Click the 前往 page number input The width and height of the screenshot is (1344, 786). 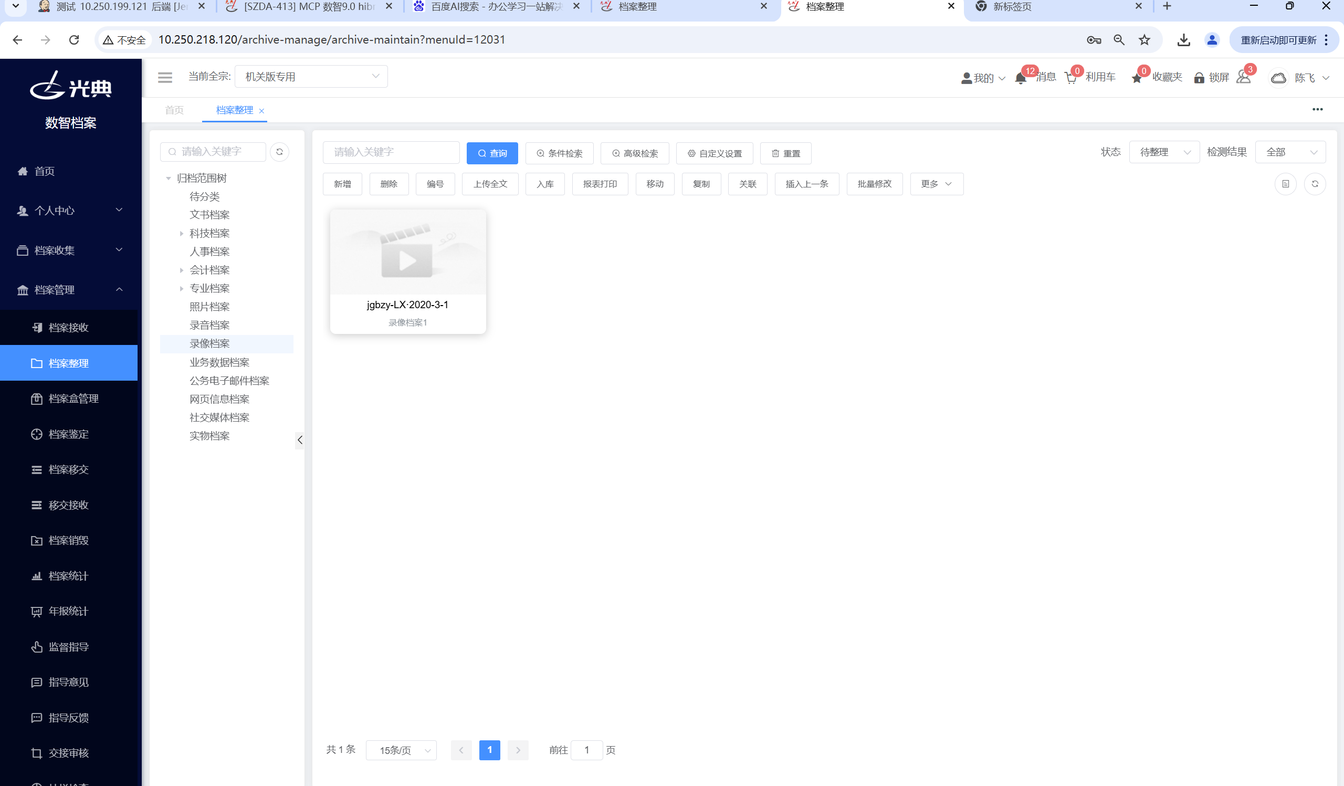click(586, 750)
